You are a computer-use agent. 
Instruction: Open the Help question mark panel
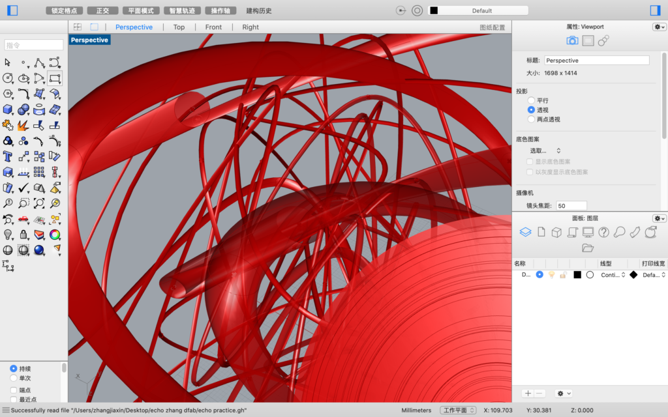(x=603, y=232)
